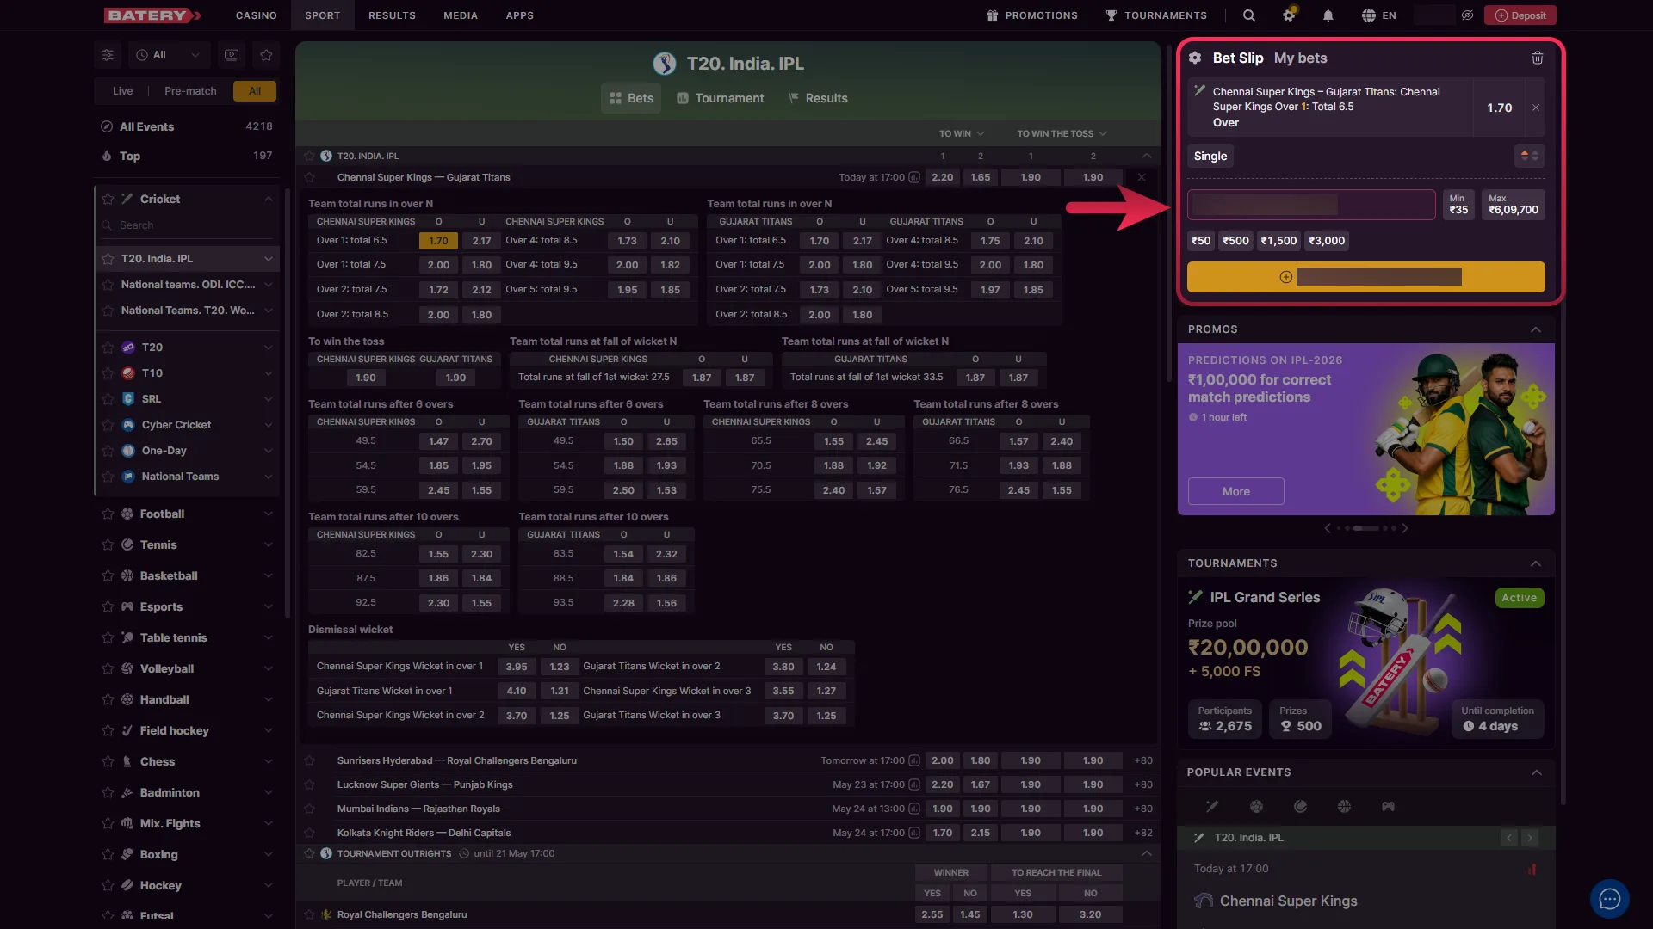Click the yellow place bet button
The width and height of the screenshot is (1653, 929).
pyautogui.click(x=1365, y=277)
